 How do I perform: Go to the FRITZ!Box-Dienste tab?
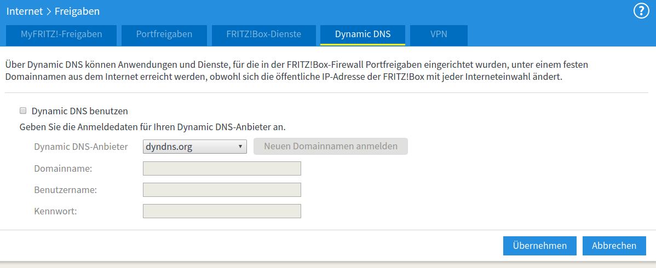[x=263, y=34]
